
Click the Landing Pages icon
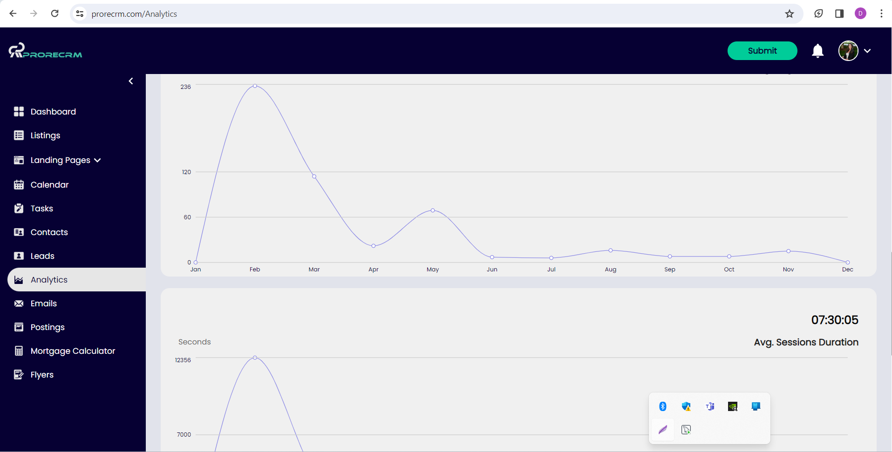[x=19, y=160]
